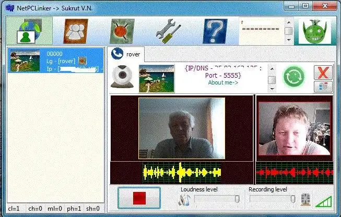Close the NetPCLinker window
The image size is (341, 217).
tap(325, 6)
